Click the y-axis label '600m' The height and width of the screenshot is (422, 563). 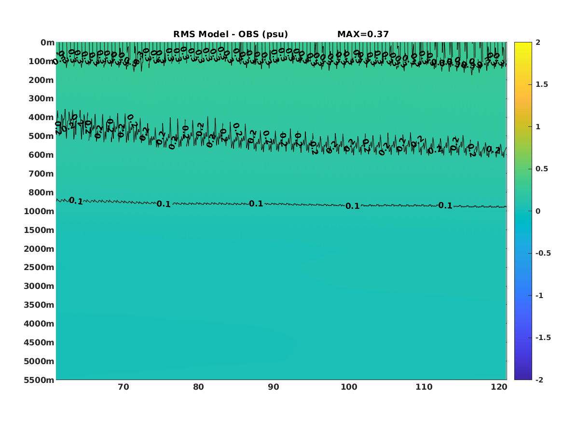point(41,155)
